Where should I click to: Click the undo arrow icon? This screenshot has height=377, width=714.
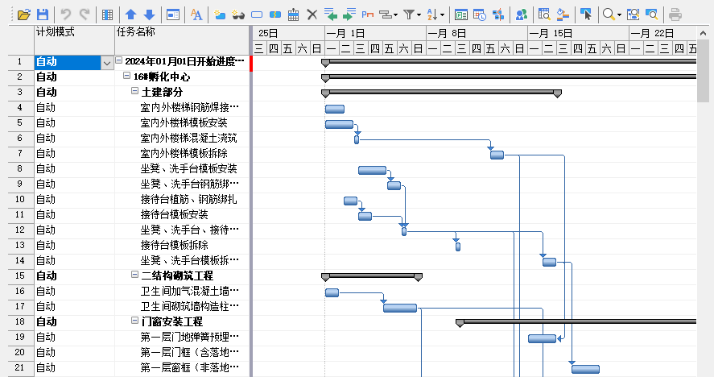pos(66,14)
